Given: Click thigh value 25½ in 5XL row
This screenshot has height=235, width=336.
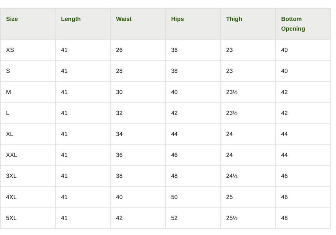Looking at the screenshot, I should [x=232, y=218].
